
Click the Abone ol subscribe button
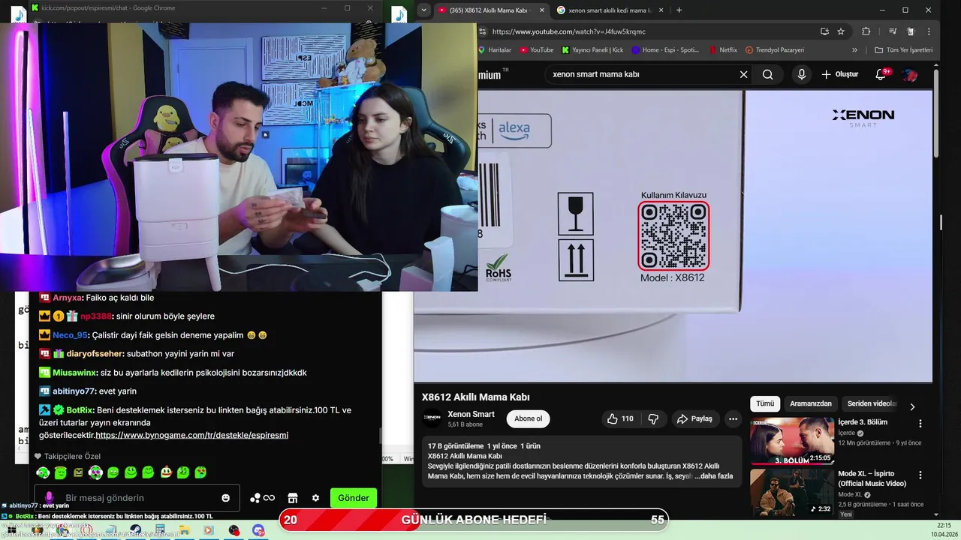pos(528,418)
